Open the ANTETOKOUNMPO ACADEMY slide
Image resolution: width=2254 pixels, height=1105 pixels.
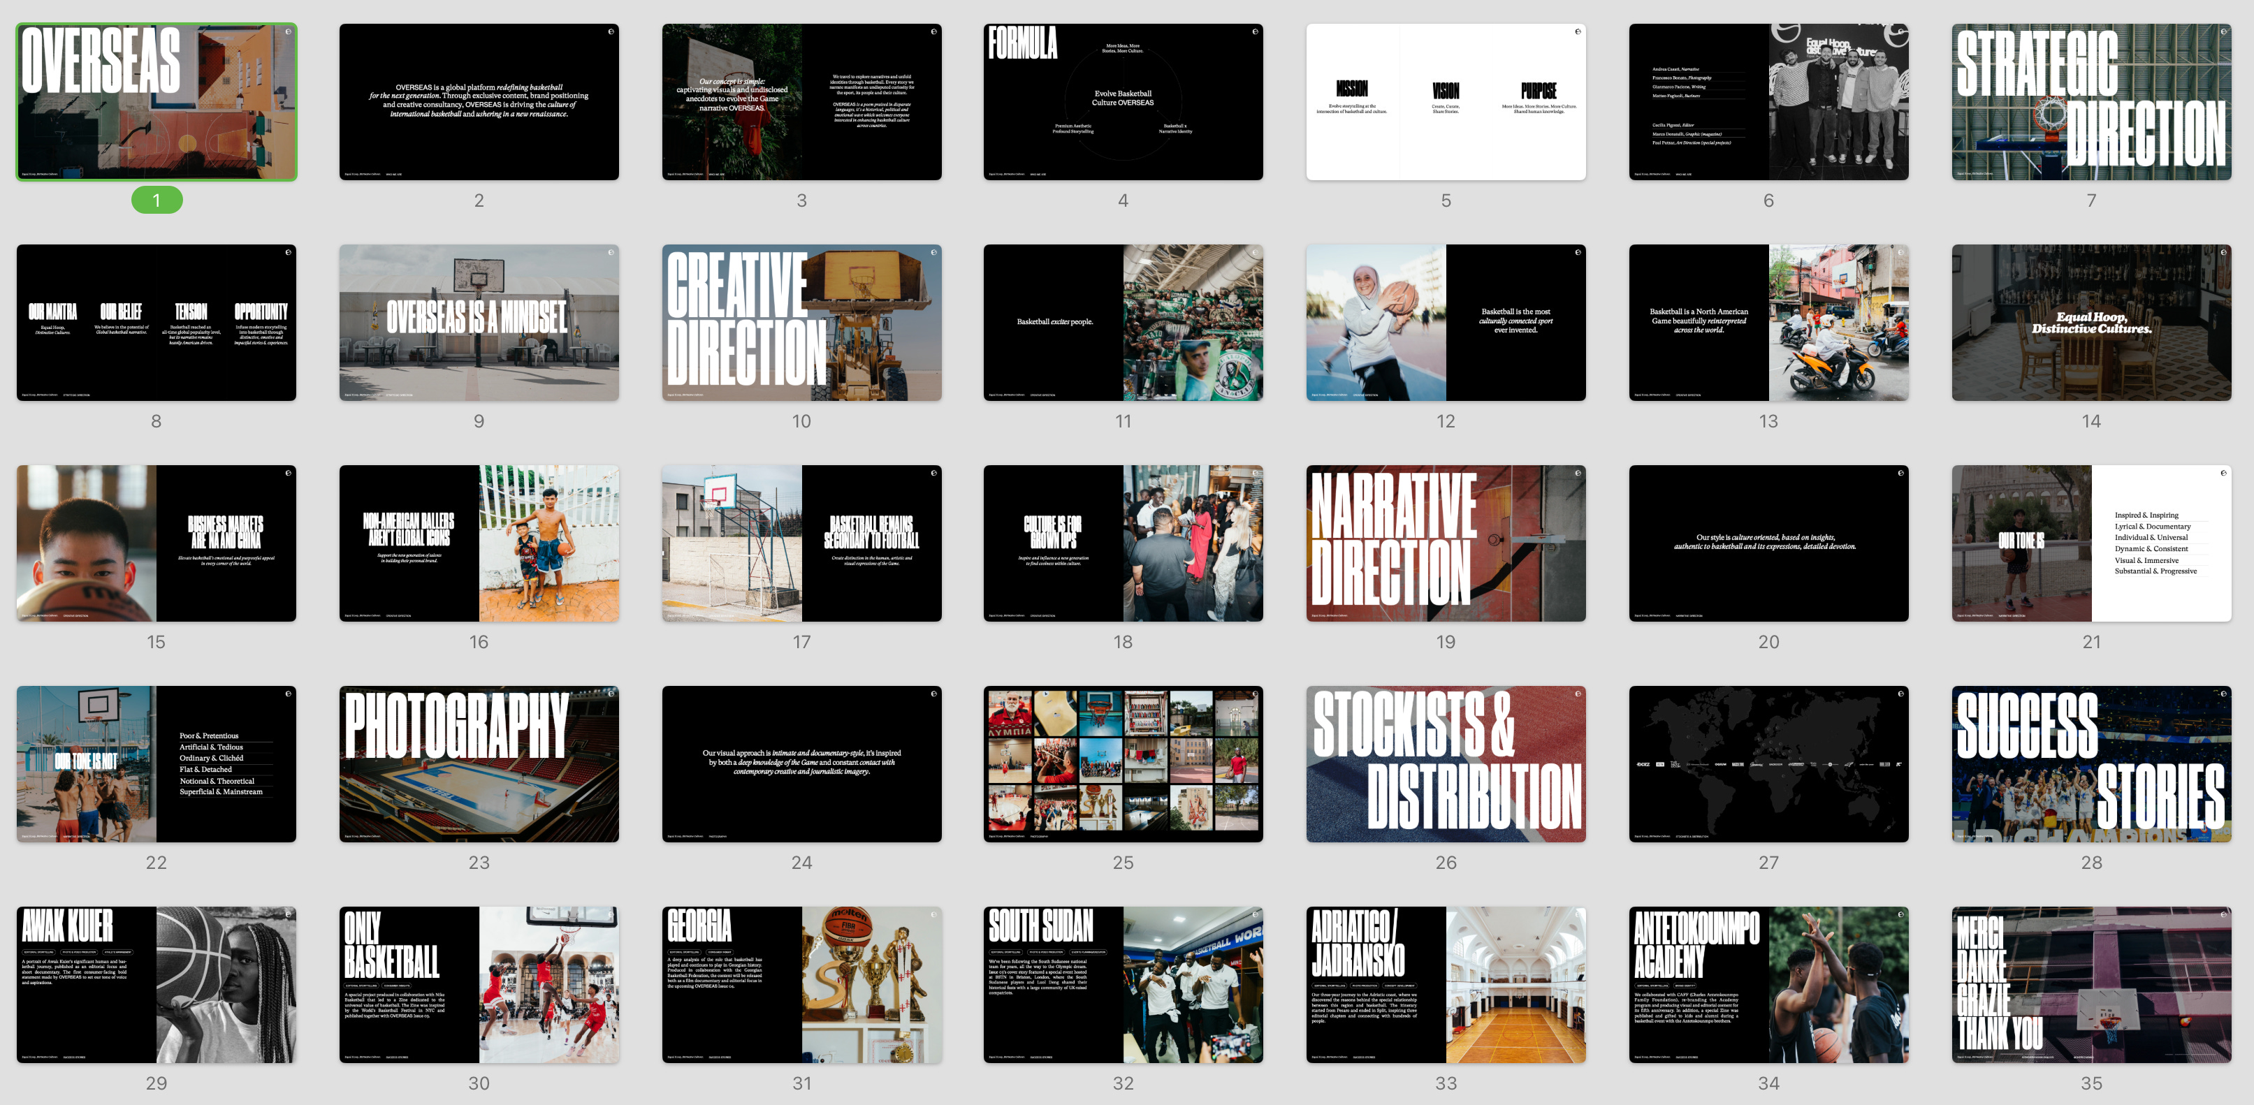(1768, 984)
